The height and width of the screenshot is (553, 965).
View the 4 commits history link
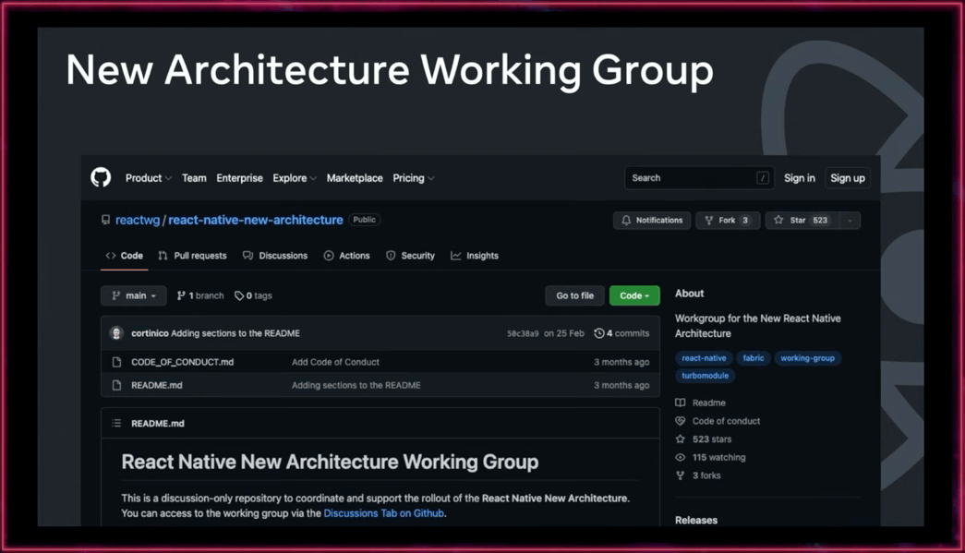621,332
